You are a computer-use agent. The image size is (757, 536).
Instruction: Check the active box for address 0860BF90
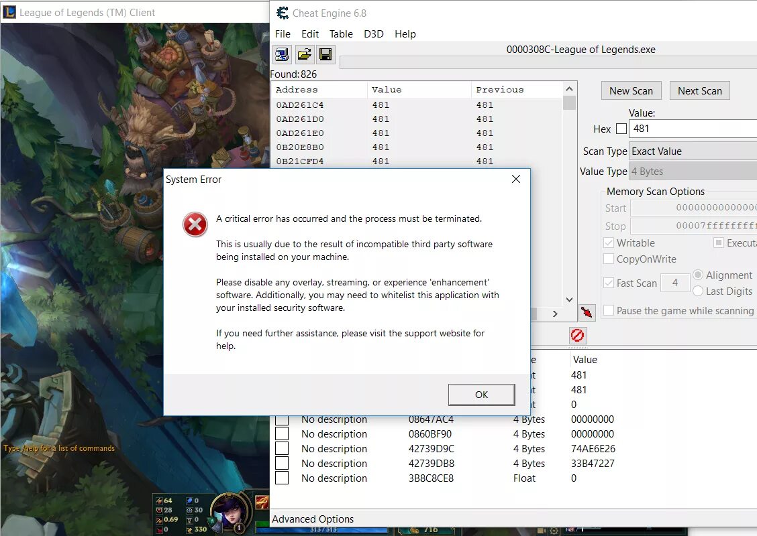pos(282,433)
